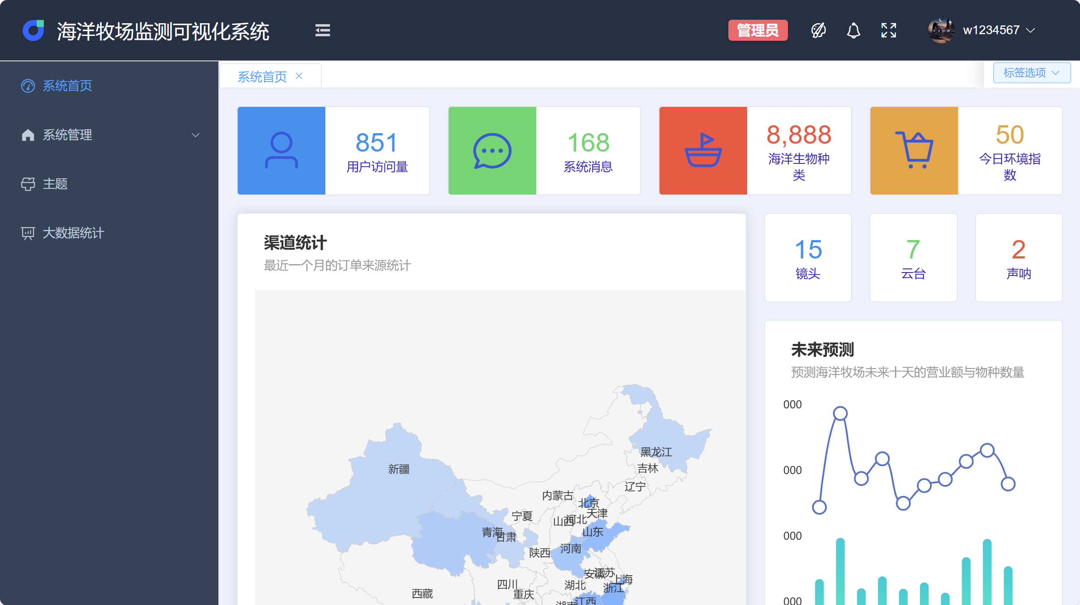Enter fullscreen via expand arrows icon
This screenshot has width=1080, height=605.
pyautogui.click(x=888, y=30)
